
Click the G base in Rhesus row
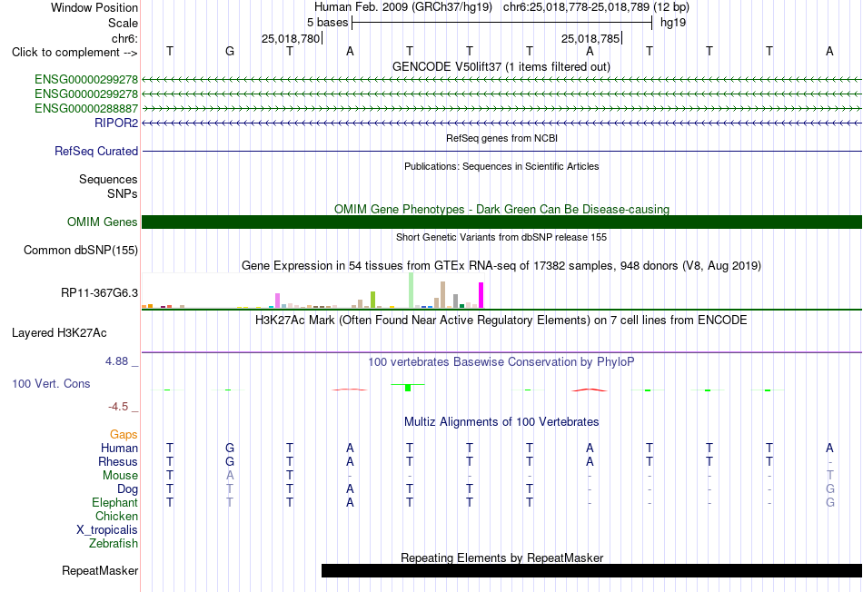click(230, 461)
